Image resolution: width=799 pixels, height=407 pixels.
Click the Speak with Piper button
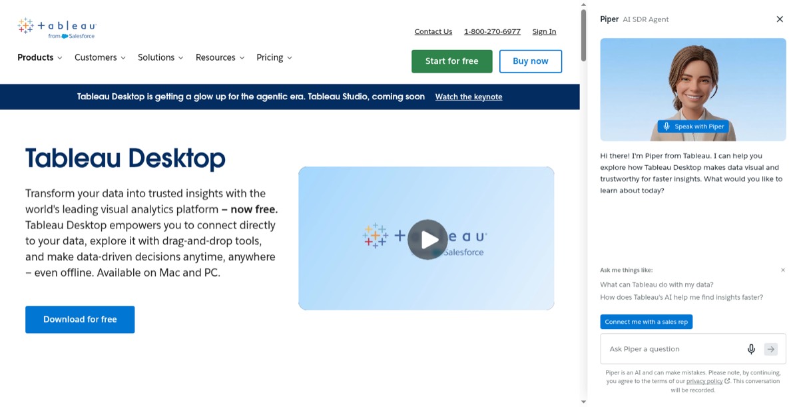pyautogui.click(x=693, y=126)
